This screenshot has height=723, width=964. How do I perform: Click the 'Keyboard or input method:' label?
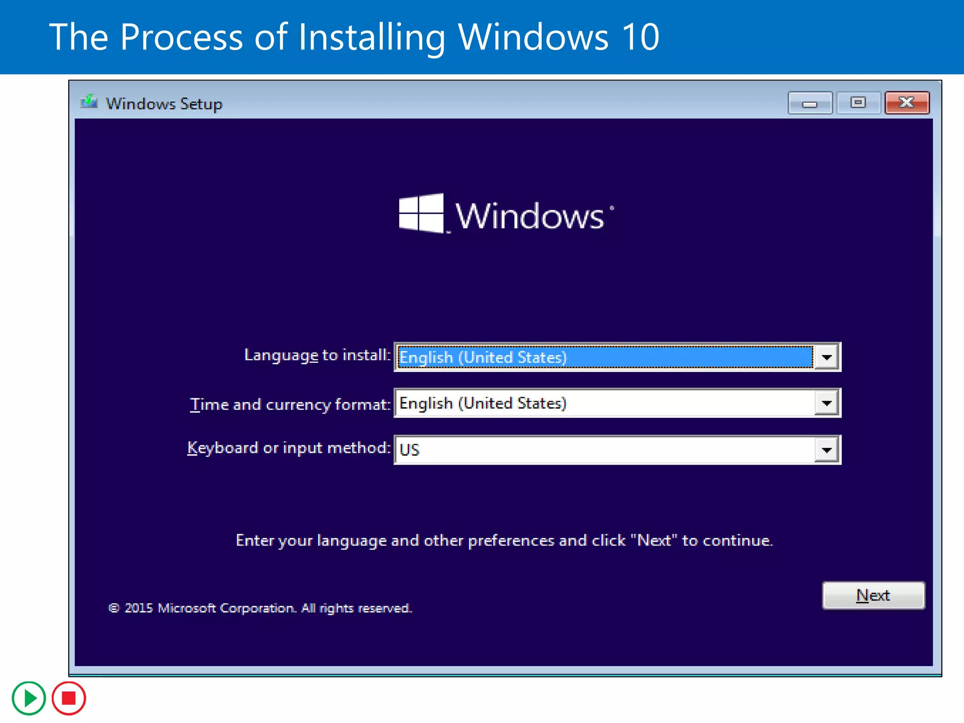(x=289, y=448)
